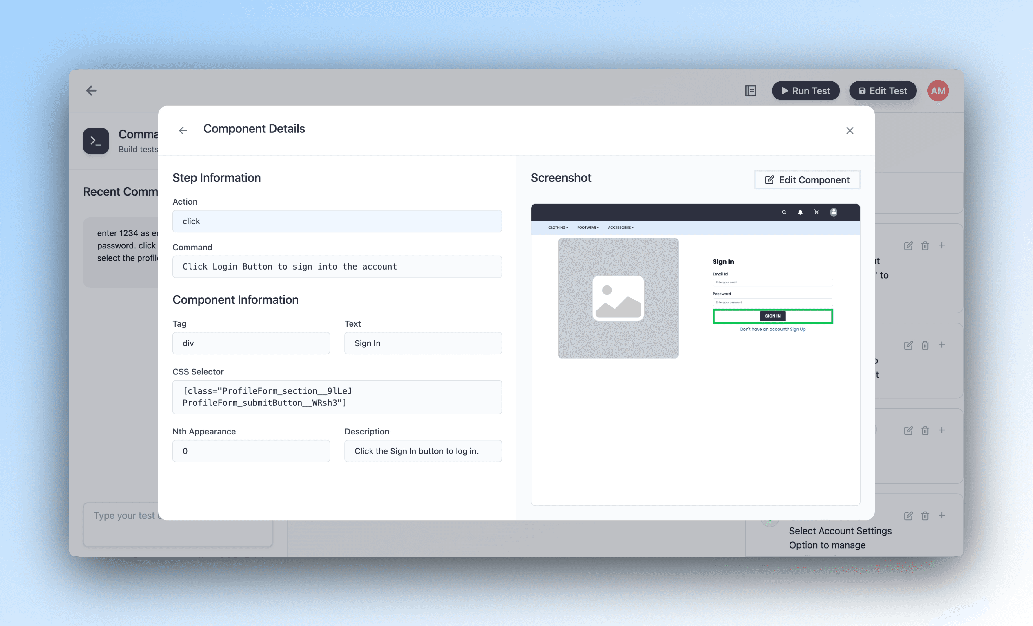Click the edit icon in the third step row
Viewport: 1033px width, 626px height.
908,431
